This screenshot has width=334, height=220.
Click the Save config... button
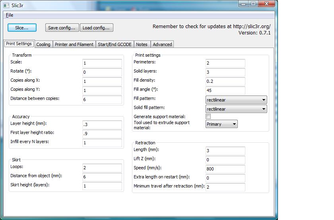pos(62,28)
